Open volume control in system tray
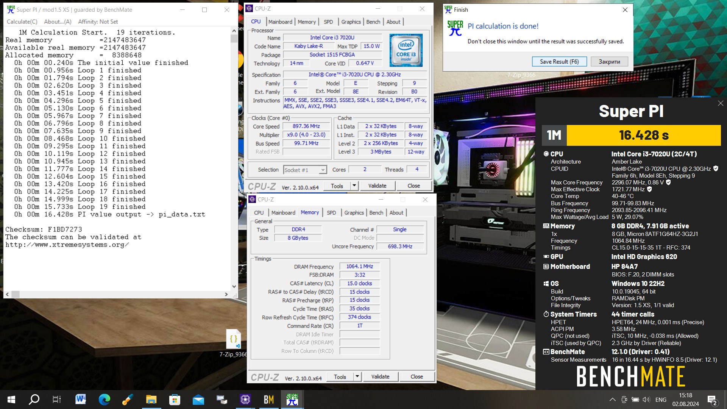The image size is (727, 409). tap(646, 400)
